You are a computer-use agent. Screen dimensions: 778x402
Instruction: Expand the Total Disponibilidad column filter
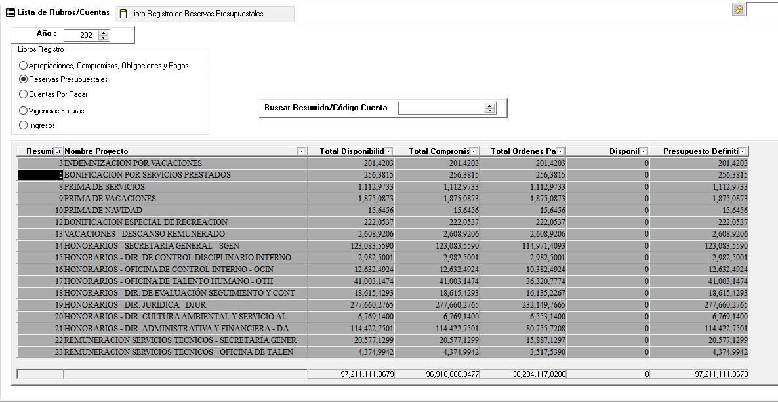click(388, 151)
